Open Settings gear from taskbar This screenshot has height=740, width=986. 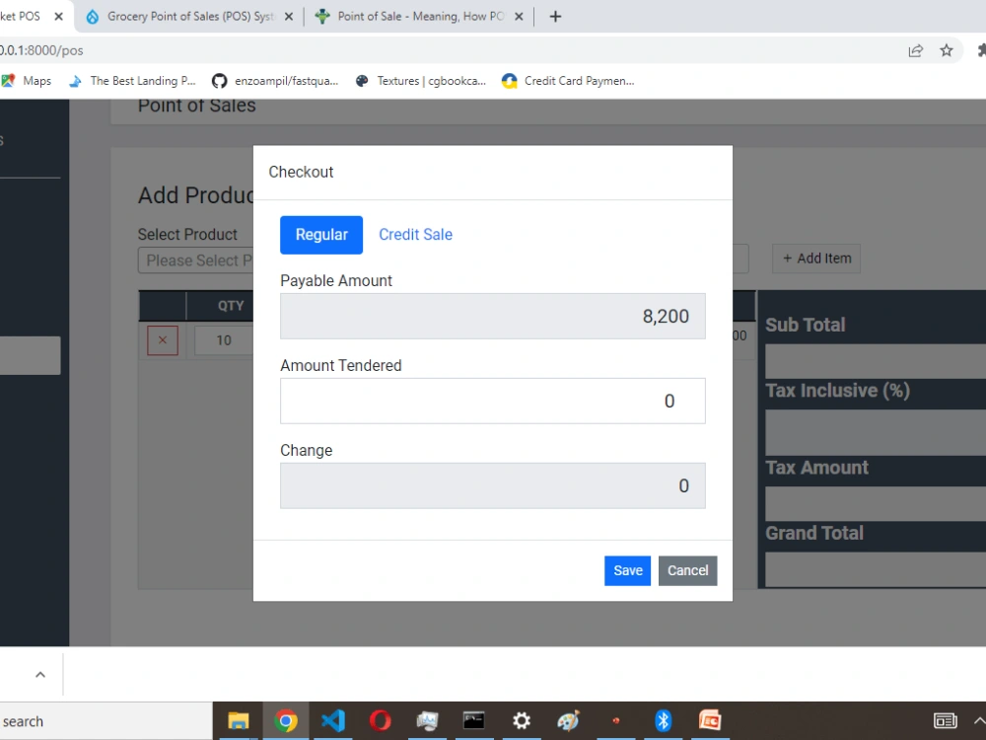pos(522,721)
